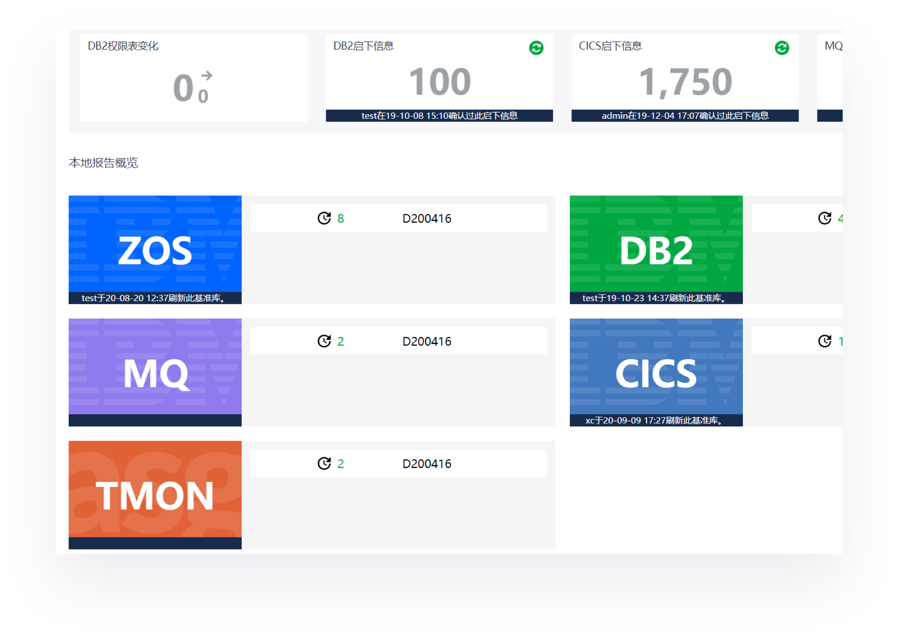Click the 本地报告概览 section heading
Viewport: 899px width, 637px height.
coord(103,163)
